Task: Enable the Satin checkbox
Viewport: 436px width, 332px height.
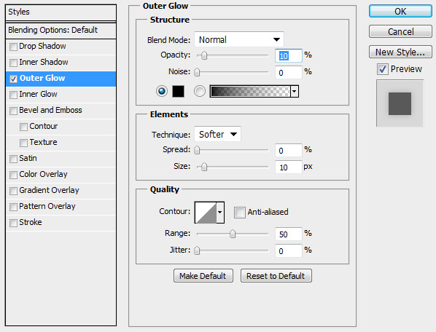Action: pos(13,159)
